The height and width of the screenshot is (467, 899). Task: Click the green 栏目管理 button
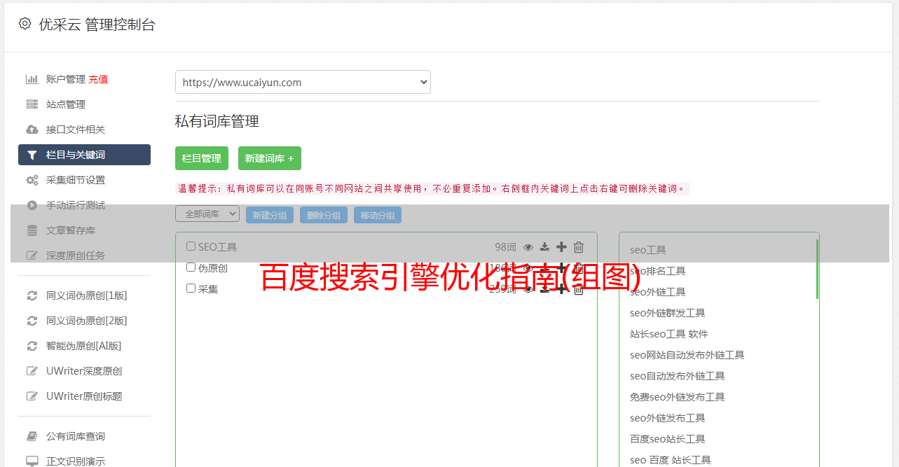(202, 158)
